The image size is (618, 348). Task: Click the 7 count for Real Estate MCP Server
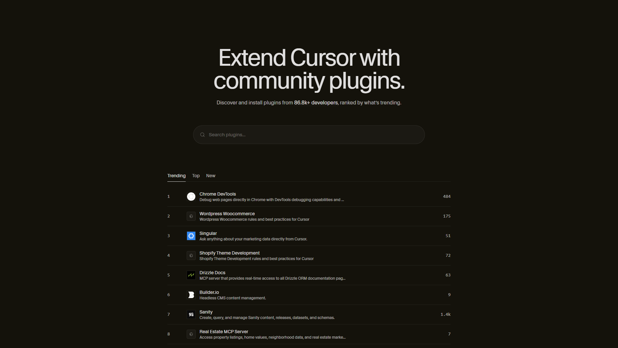click(x=449, y=334)
